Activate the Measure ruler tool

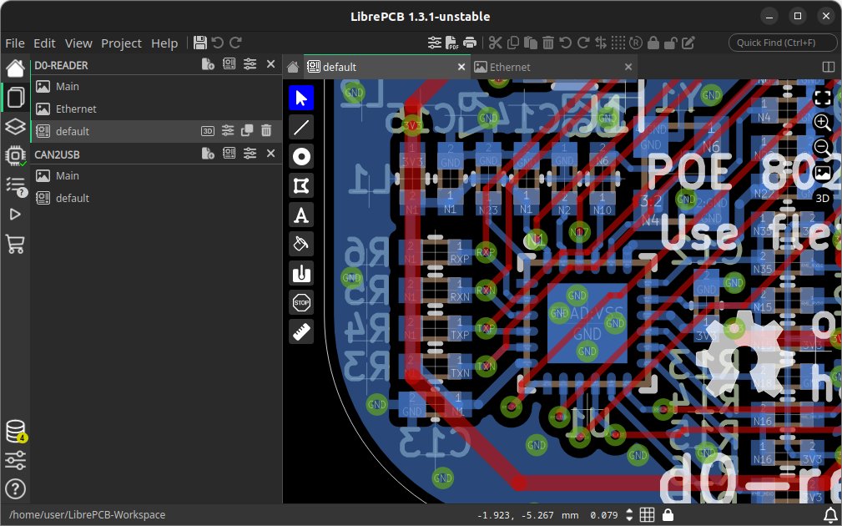click(300, 331)
